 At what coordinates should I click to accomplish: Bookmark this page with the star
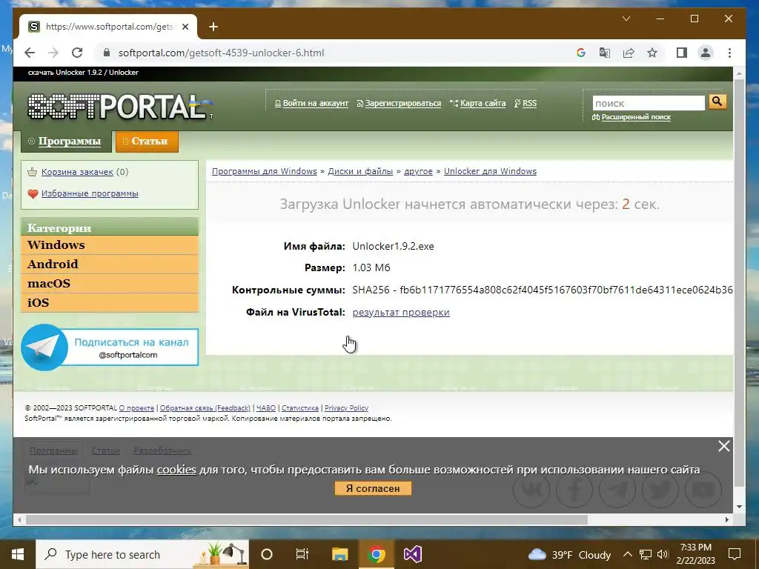652,53
